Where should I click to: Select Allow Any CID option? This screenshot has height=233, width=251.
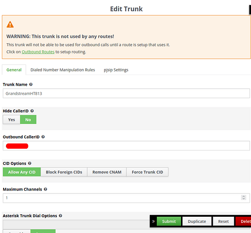pos(22,172)
